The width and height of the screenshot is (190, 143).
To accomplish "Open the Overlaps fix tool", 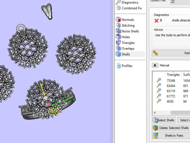I will (125, 48).
